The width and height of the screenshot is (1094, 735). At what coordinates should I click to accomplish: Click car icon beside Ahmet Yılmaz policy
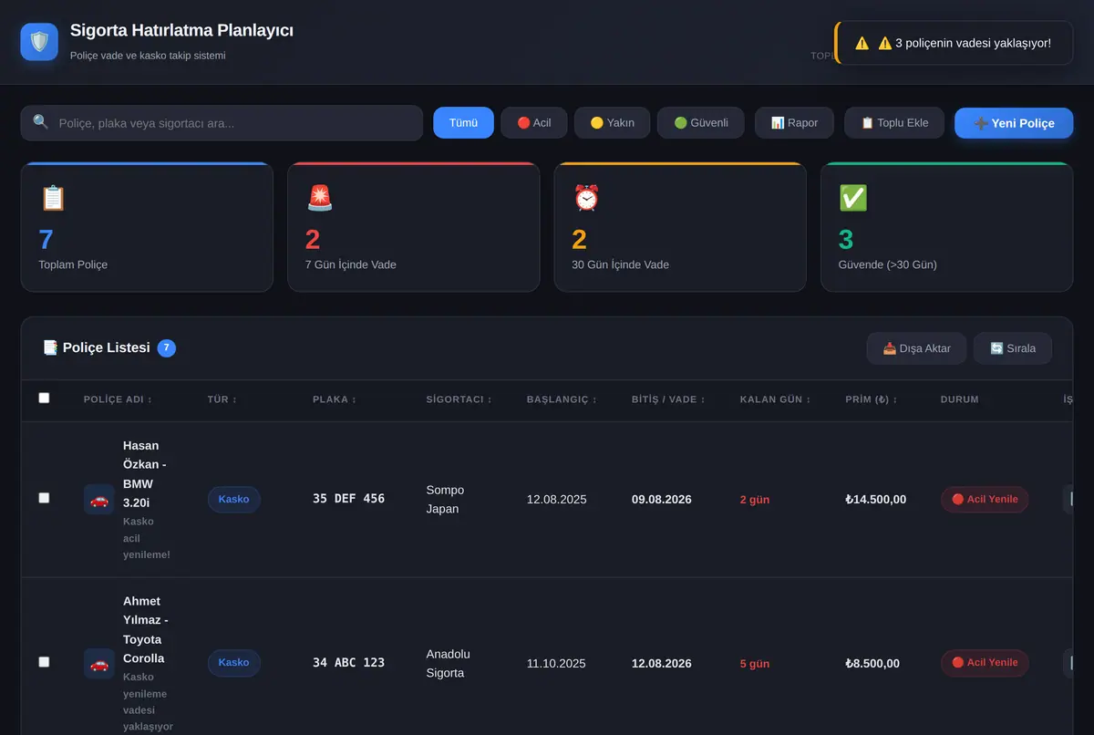[99, 663]
